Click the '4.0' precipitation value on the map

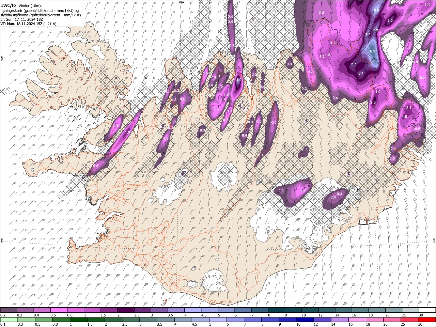tap(238, 80)
